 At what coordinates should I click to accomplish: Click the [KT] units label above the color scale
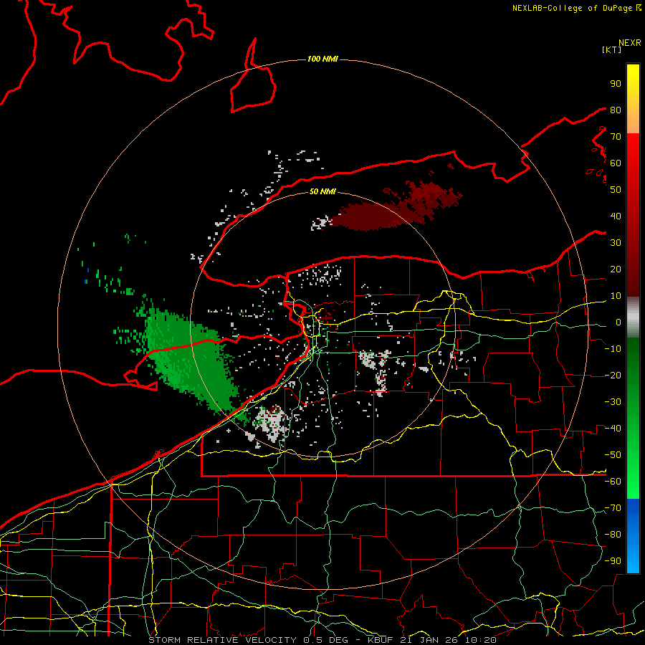(x=612, y=49)
